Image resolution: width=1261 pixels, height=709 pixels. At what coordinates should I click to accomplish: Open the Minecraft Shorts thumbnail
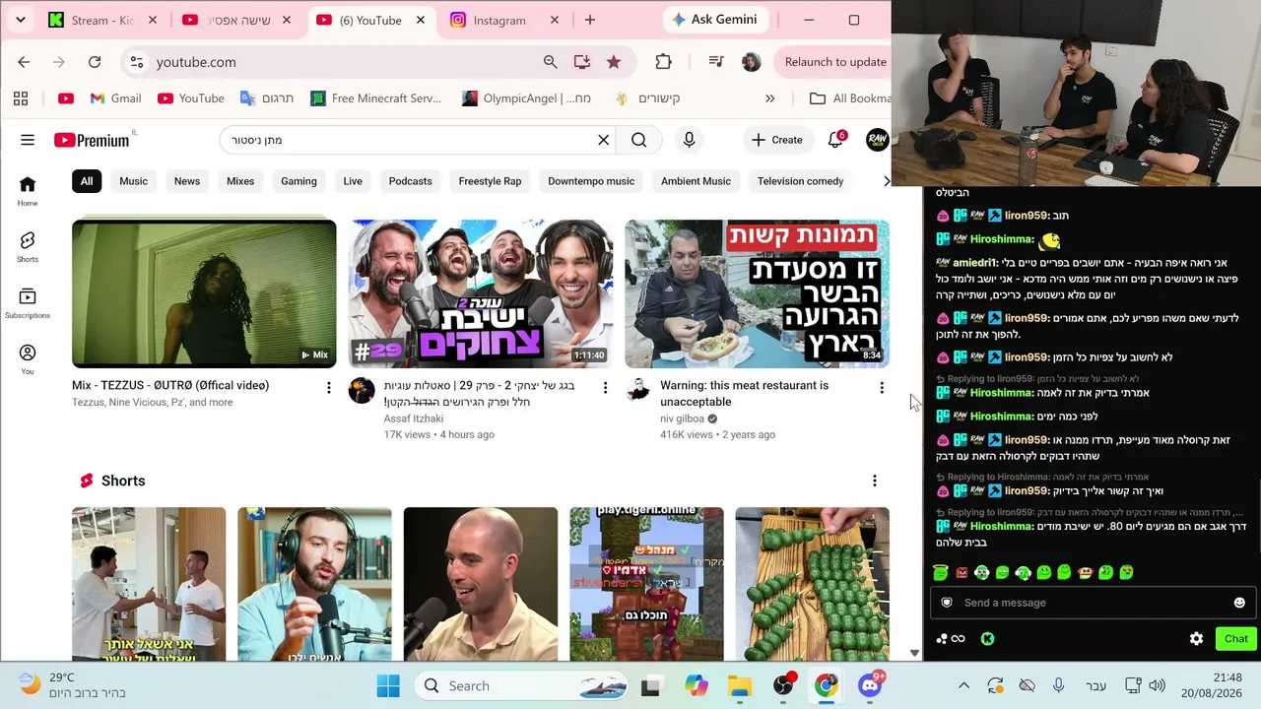[646, 584]
